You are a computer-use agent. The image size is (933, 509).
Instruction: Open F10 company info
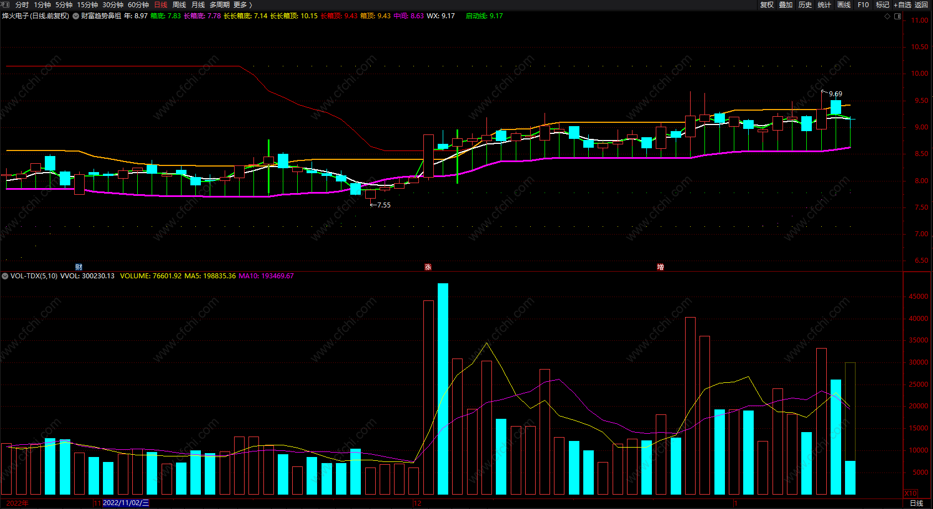pyautogui.click(x=863, y=4)
